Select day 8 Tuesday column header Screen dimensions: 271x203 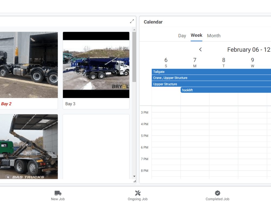pos(224,63)
